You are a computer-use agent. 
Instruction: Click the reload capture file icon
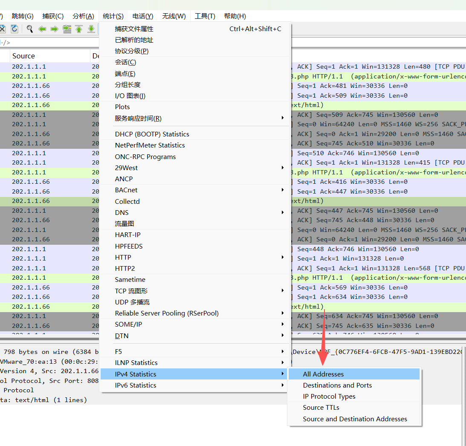14,29
